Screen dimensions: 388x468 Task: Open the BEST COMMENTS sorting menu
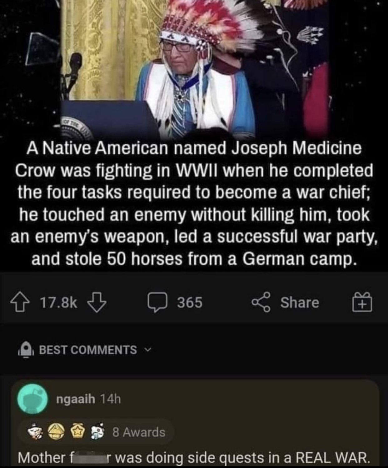click(x=88, y=350)
